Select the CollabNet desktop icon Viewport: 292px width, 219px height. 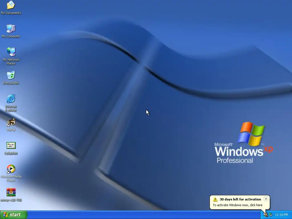[11, 148]
